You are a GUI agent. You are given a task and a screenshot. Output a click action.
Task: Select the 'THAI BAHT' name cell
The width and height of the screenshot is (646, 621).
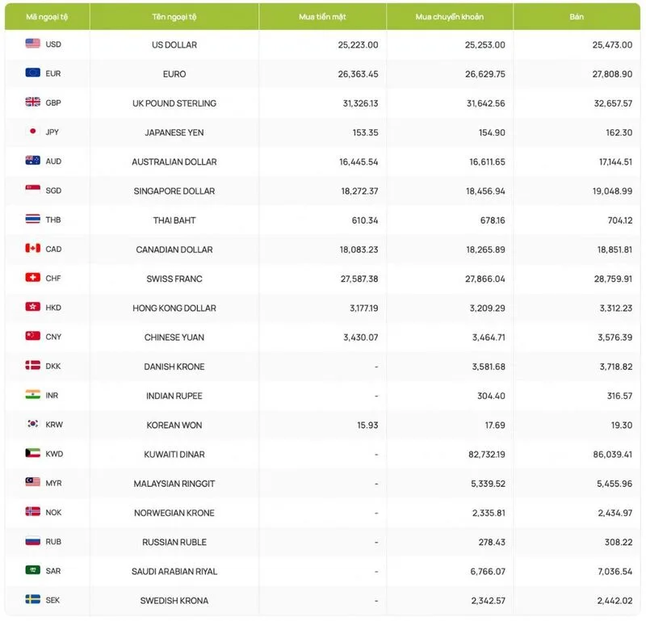point(174,220)
